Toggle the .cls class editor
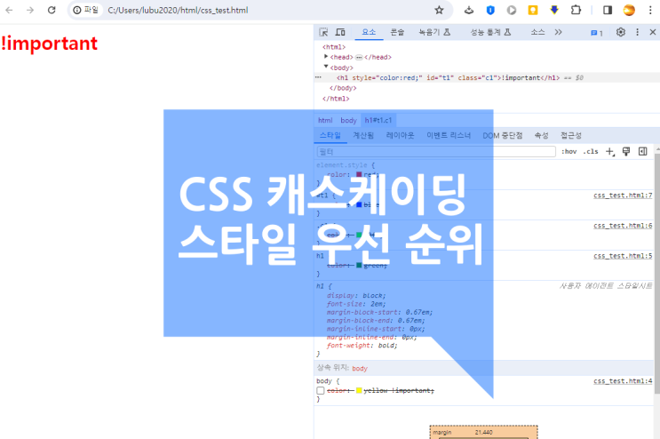660x439 pixels. click(x=591, y=152)
